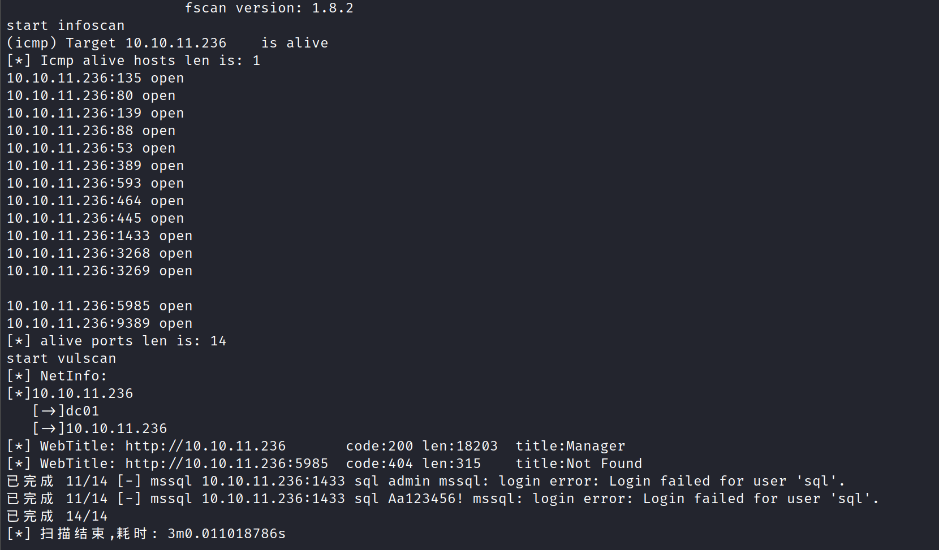Click the port 53 open line

coord(91,148)
